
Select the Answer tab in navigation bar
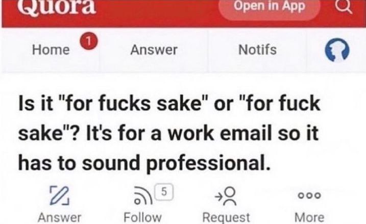point(154,50)
